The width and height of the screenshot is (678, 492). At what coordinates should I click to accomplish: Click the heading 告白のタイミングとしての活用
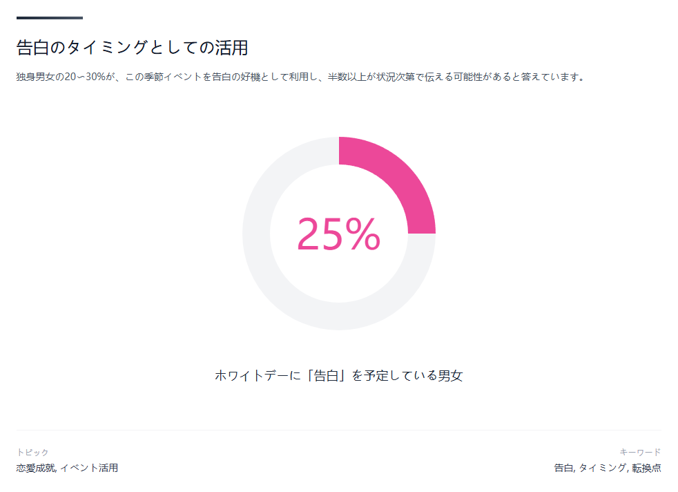coord(132,48)
